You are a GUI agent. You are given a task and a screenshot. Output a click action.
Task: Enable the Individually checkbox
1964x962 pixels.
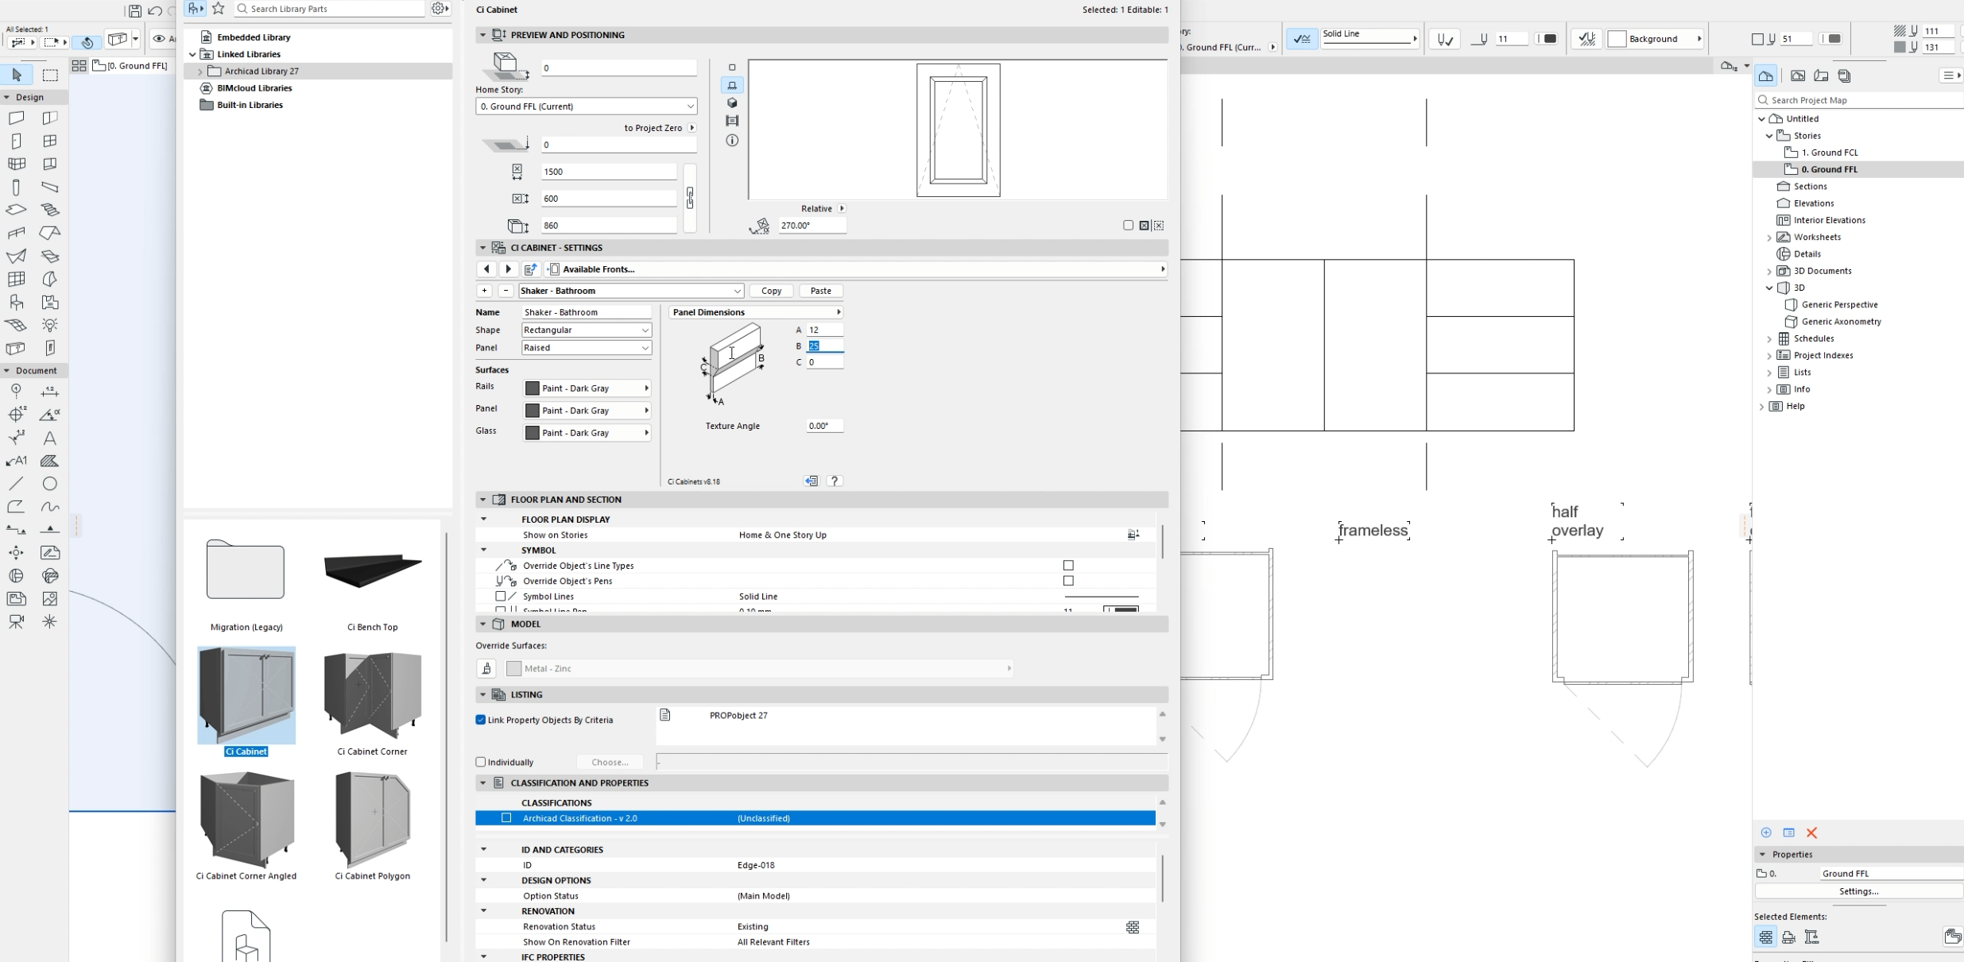[480, 762]
